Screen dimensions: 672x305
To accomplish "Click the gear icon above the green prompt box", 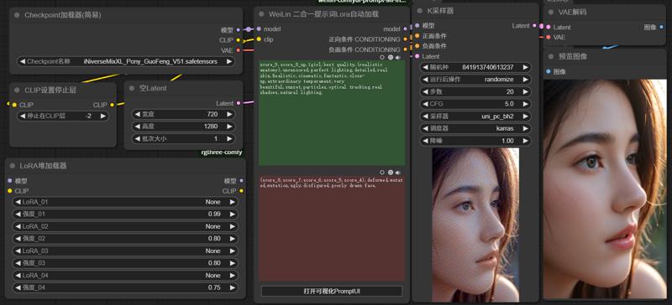I will pos(390,57).
